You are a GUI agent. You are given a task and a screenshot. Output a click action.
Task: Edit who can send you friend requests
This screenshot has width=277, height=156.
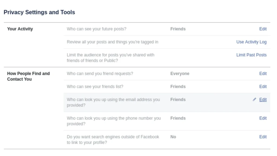(x=263, y=73)
